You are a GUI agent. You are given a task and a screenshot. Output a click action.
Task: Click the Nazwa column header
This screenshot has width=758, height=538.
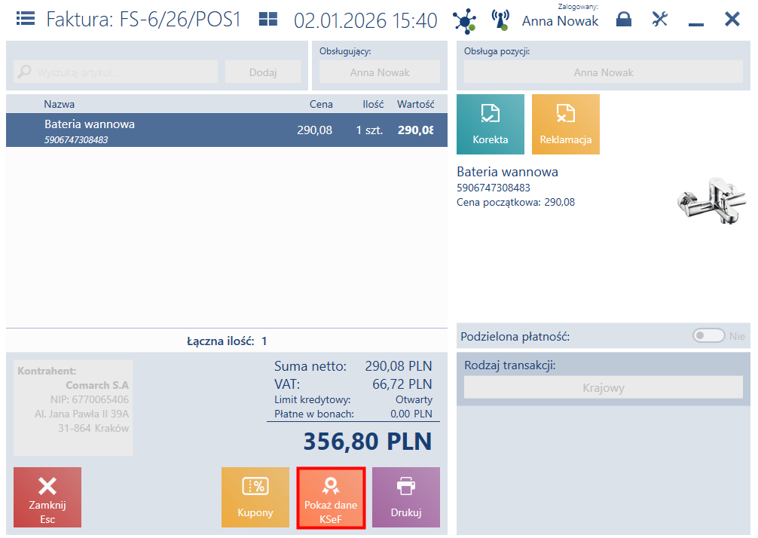[x=59, y=104]
